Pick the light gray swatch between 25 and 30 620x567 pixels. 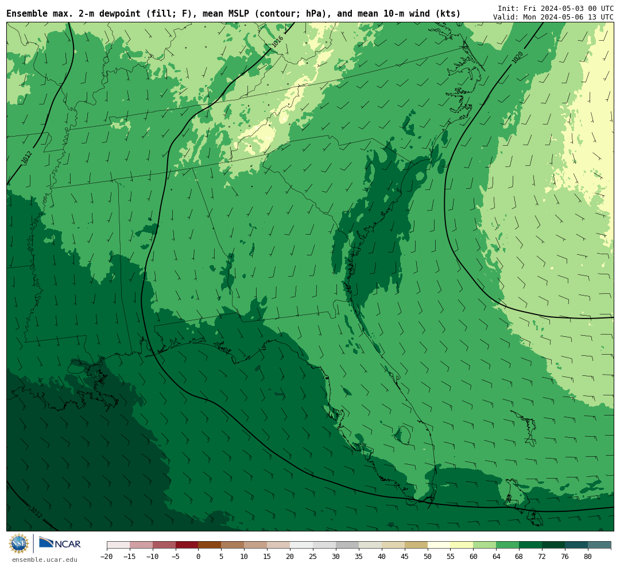[x=324, y=545]
